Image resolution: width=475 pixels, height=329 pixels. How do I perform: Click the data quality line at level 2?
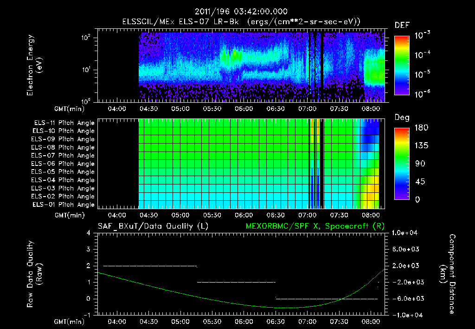coord(150,266)
